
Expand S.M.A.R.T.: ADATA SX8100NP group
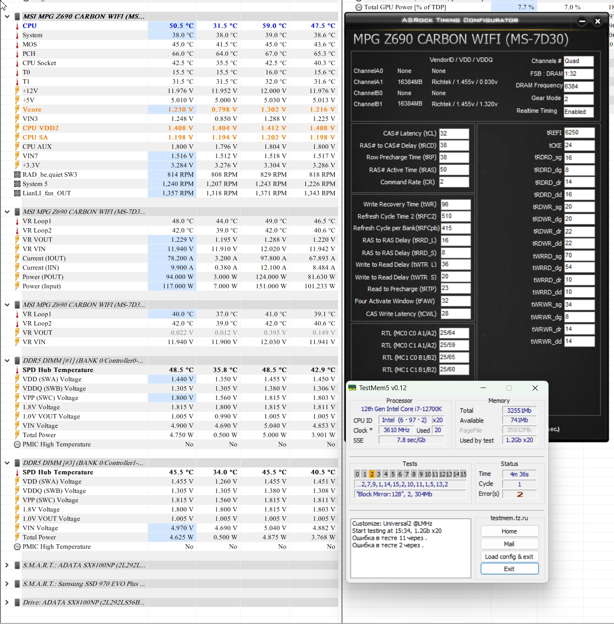(7, 565)
